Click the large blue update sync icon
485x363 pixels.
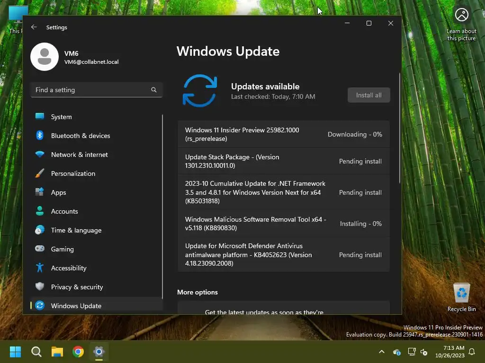pos(200,91)
